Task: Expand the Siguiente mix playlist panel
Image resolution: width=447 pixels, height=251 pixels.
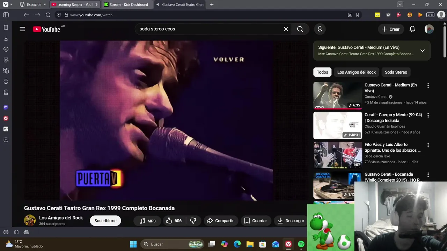Action: (422, 51)
